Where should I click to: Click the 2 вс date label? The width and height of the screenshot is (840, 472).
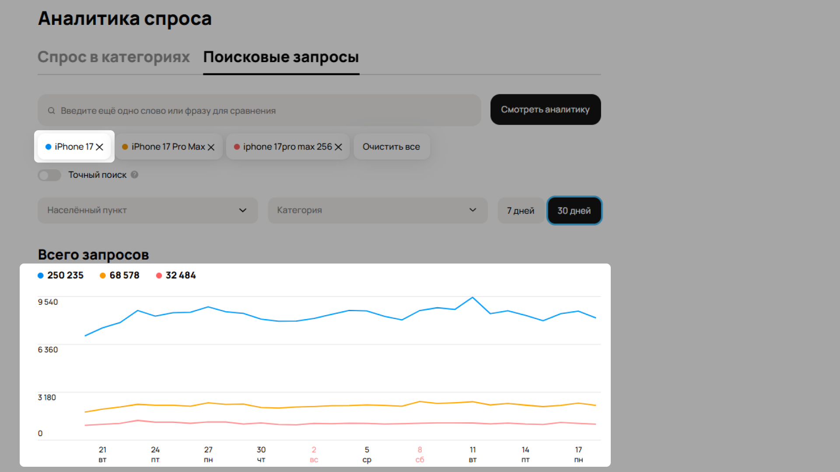click(x=314, y=455)
